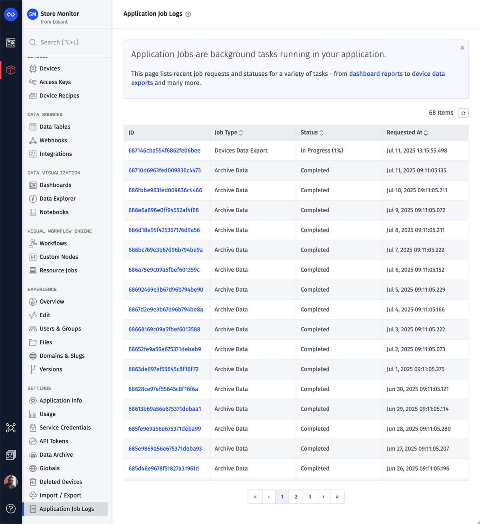Open job 686e6a696e0ff94552af4f68
480x524 pixels.
[164, 210]
